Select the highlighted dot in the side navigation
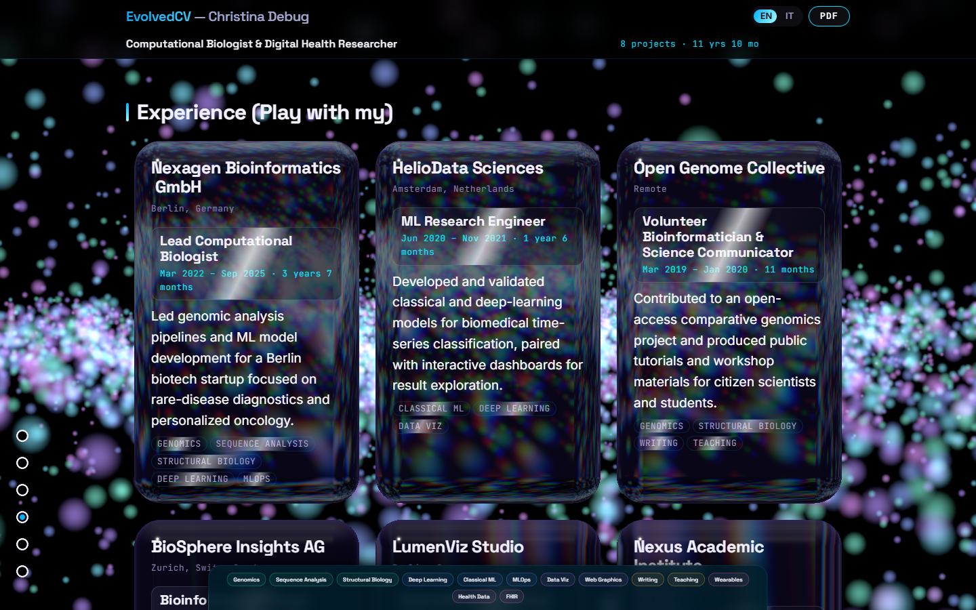 [x=22, y=517]
